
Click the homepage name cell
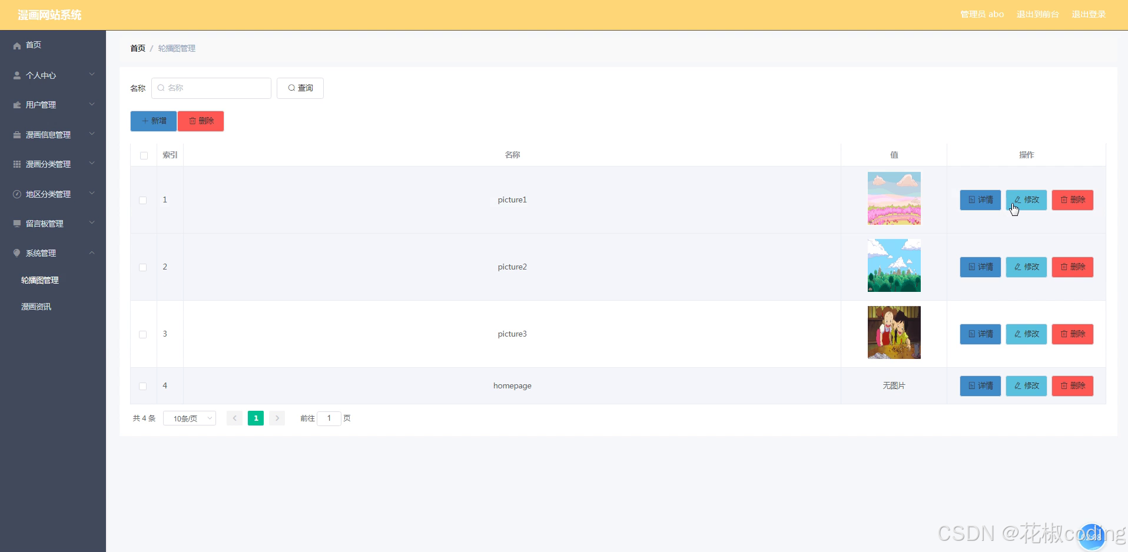point(512,385)
